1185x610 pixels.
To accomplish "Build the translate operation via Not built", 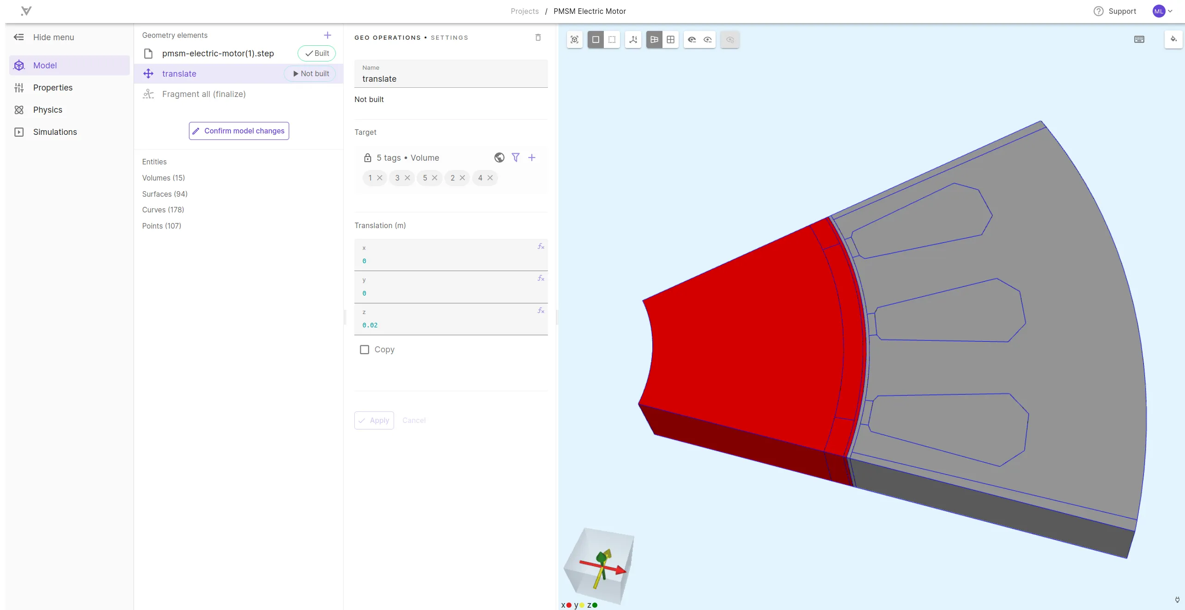I will click(x=310, y=74).
